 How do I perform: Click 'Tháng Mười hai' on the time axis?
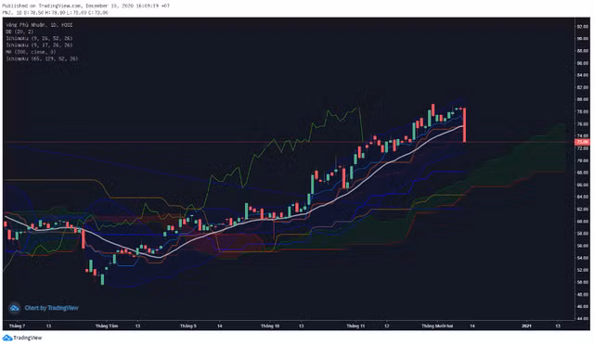pos(437,326)
